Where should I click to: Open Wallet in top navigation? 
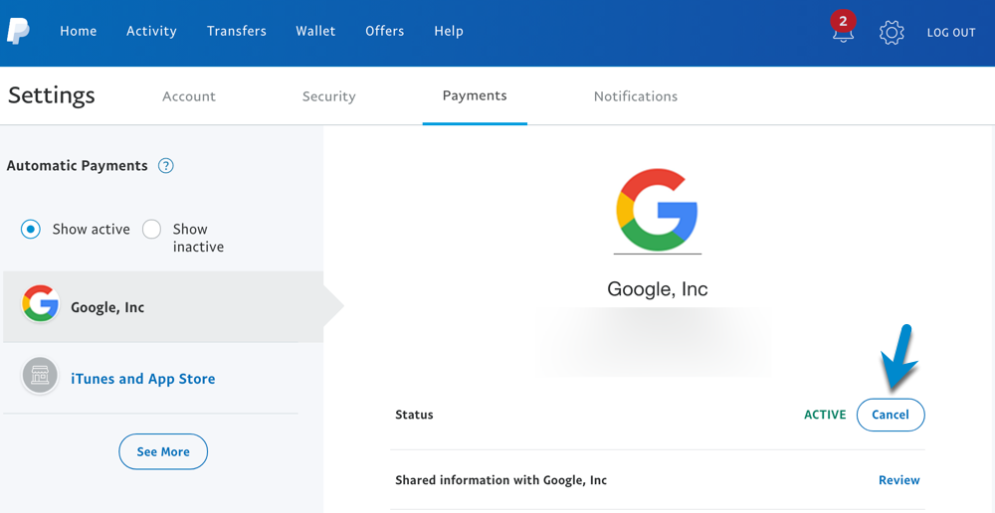(x=315, y=31)
